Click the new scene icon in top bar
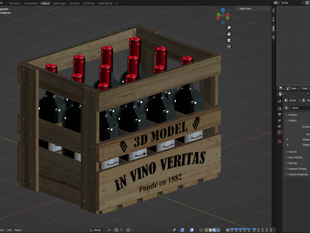310x233 pixels. click(x=307, y=3)
